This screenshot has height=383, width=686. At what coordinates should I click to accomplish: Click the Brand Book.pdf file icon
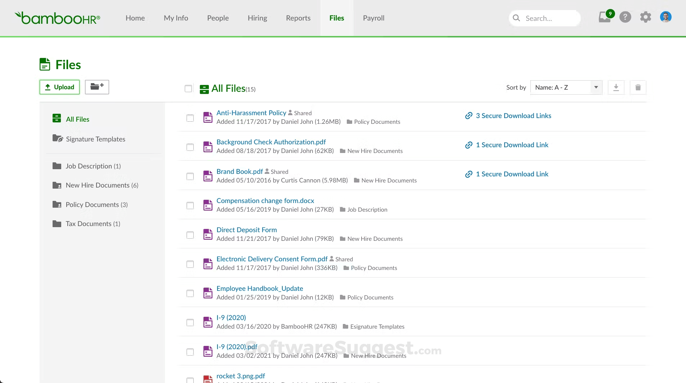coord(208,176)
